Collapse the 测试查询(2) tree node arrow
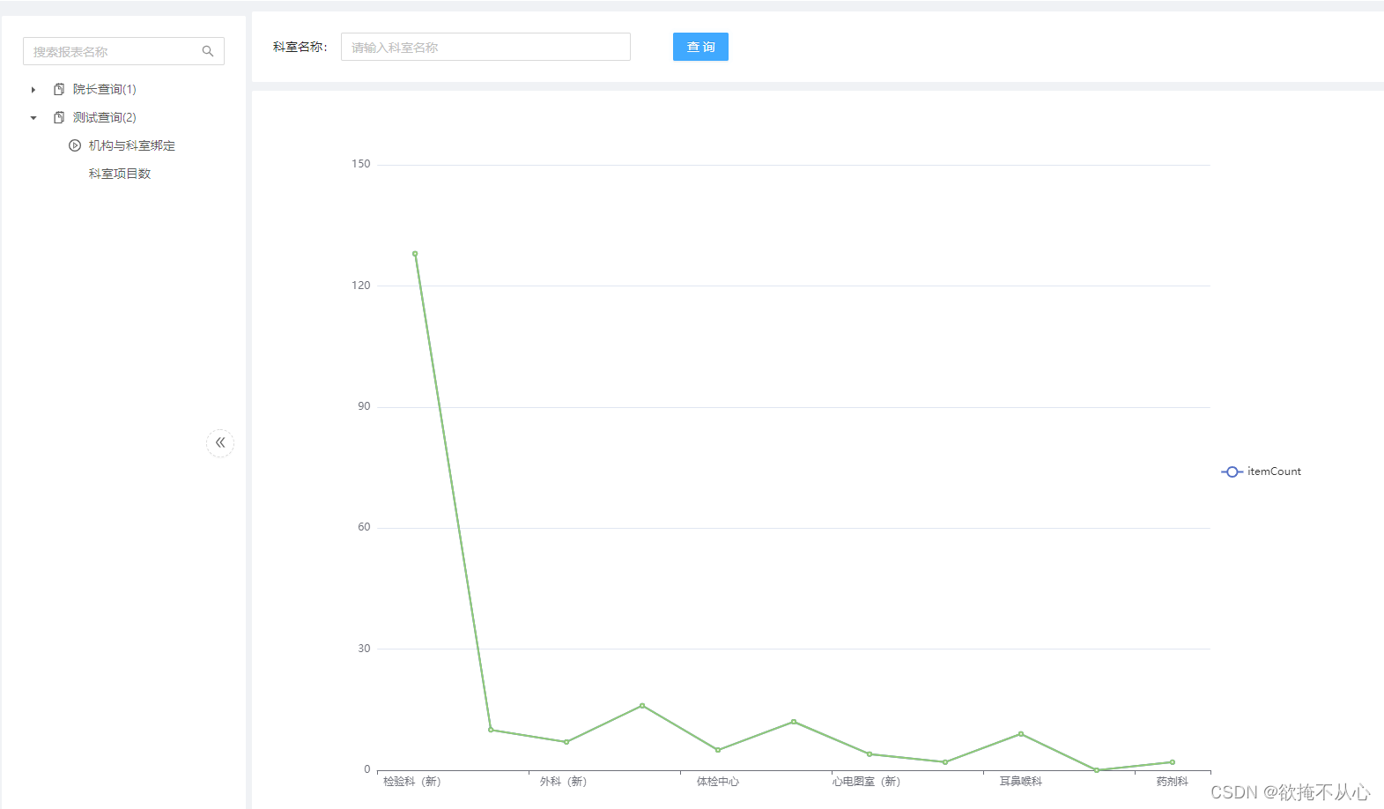Viewport: 1384px width, 809px height. click(x=33, y=118)
